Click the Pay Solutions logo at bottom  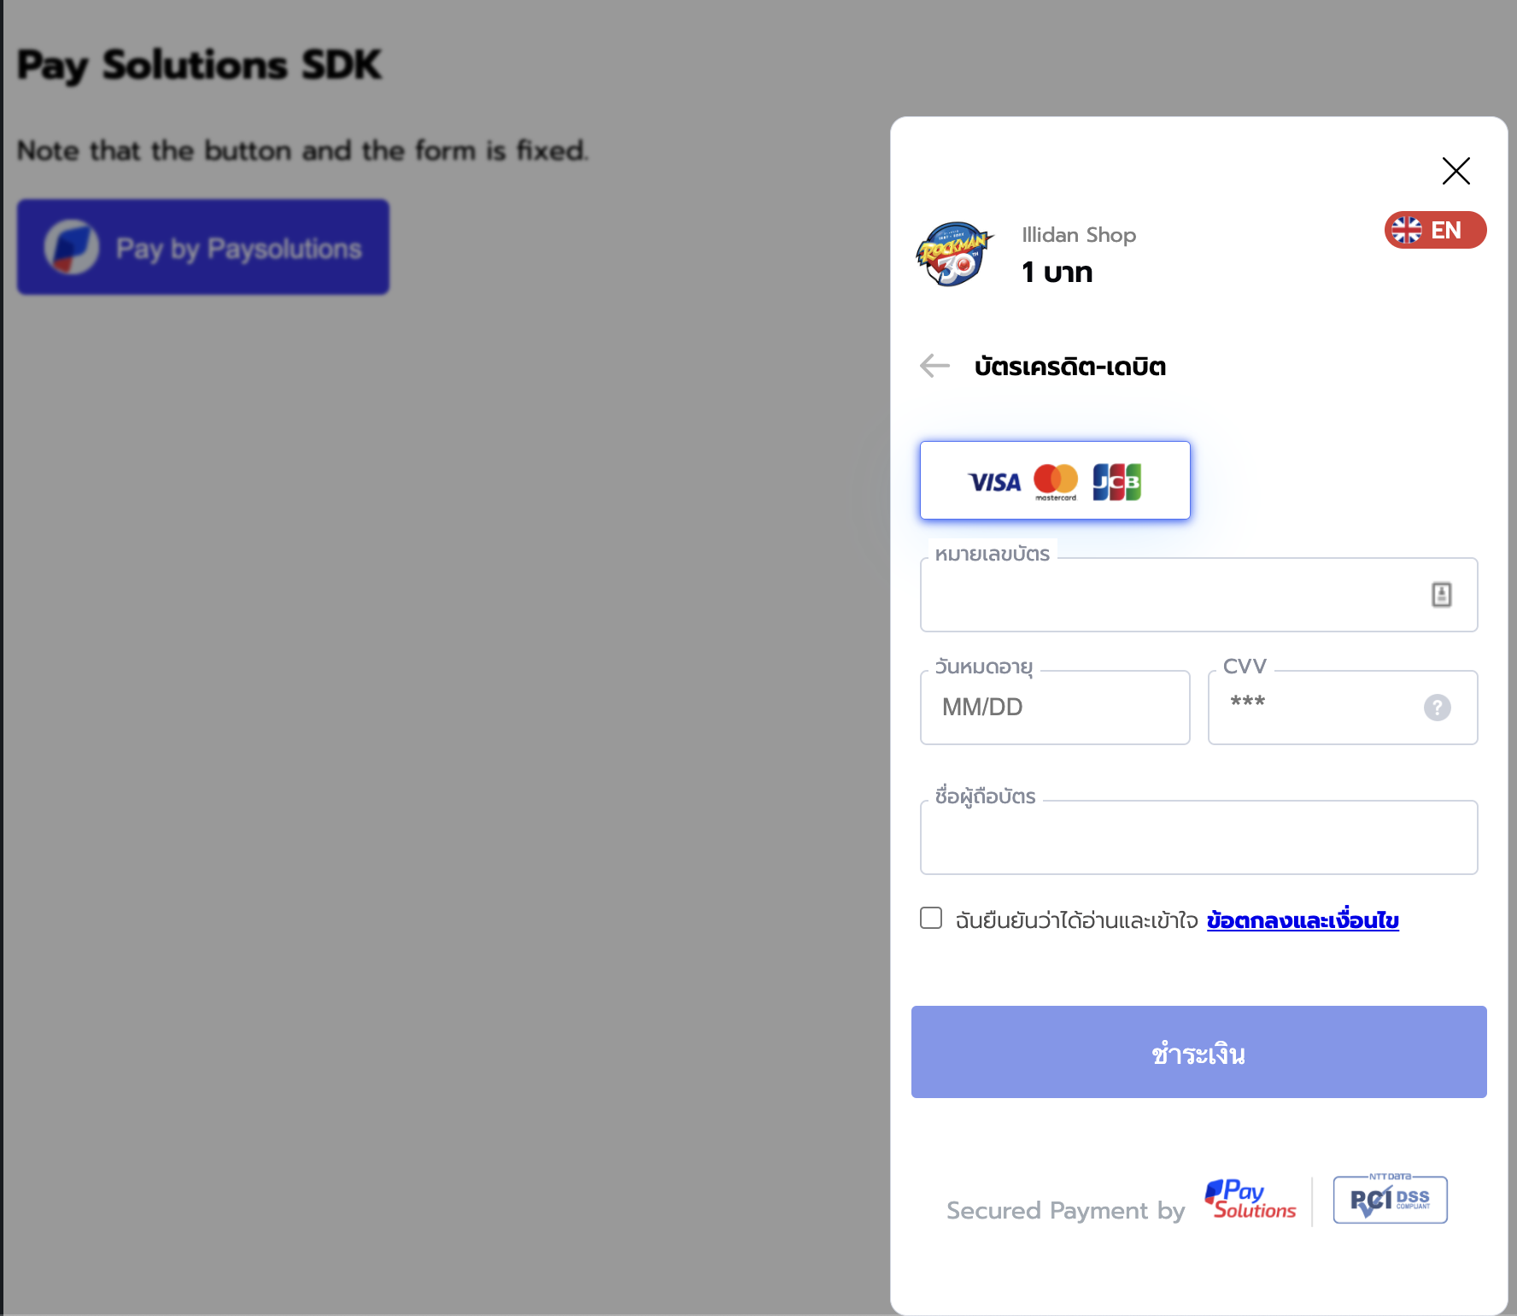point(1250,1200)
